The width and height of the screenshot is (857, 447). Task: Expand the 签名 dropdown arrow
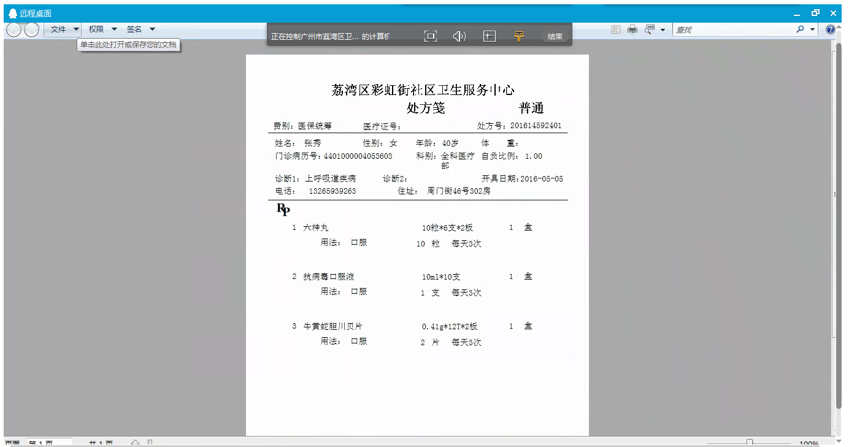152,29
